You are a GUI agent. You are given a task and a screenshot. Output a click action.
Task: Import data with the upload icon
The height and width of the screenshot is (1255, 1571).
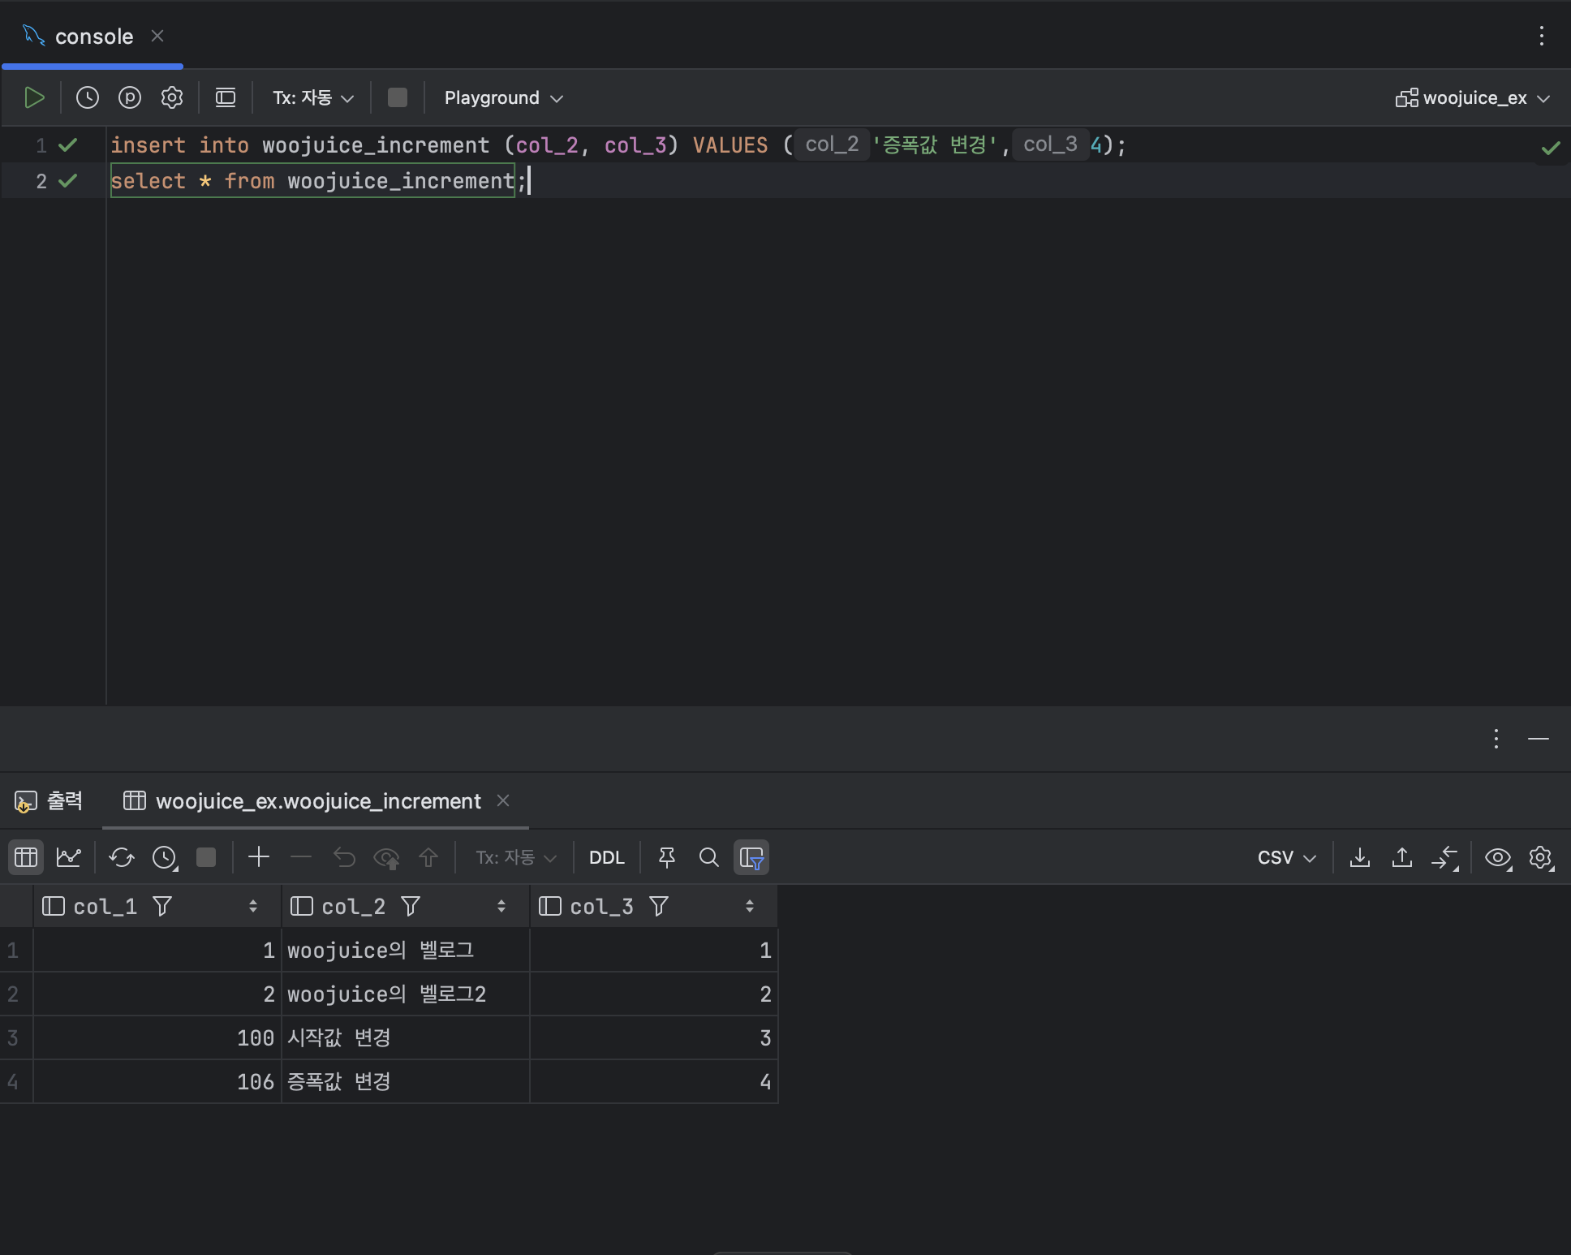pos(1402,857)
